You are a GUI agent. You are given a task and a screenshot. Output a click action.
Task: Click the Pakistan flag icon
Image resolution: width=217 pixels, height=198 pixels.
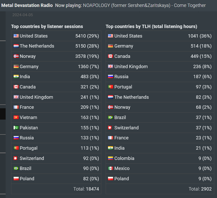click(16, 128)
